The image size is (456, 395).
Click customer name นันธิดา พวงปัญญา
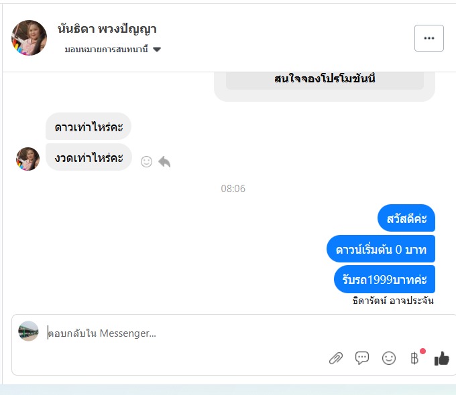click(x=107, y=29)
